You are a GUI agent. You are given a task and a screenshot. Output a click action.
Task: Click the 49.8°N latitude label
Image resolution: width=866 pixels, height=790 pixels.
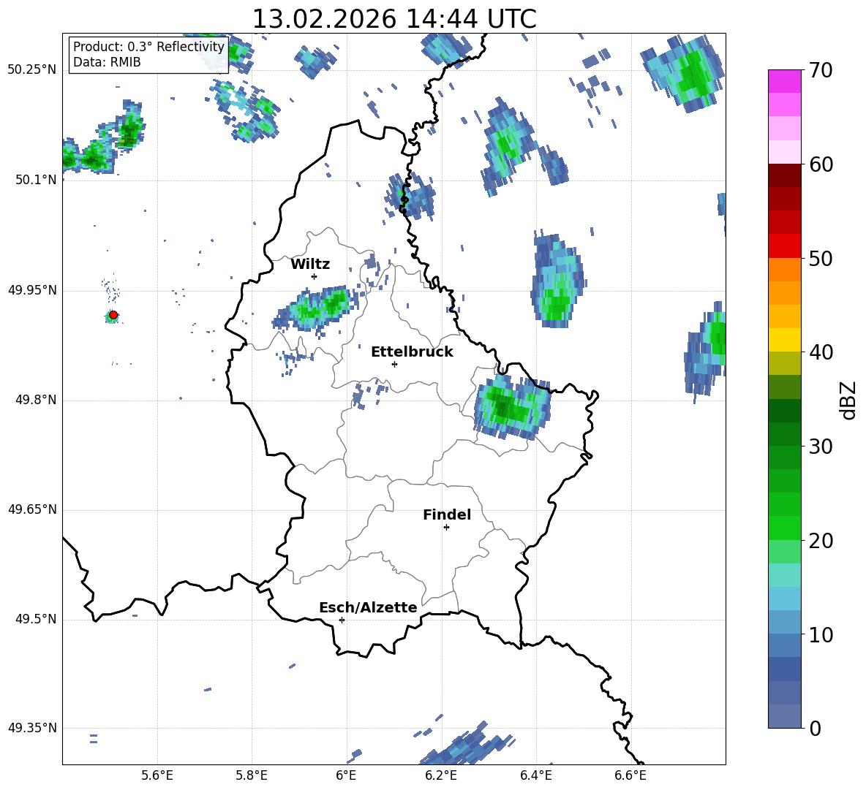36,400
